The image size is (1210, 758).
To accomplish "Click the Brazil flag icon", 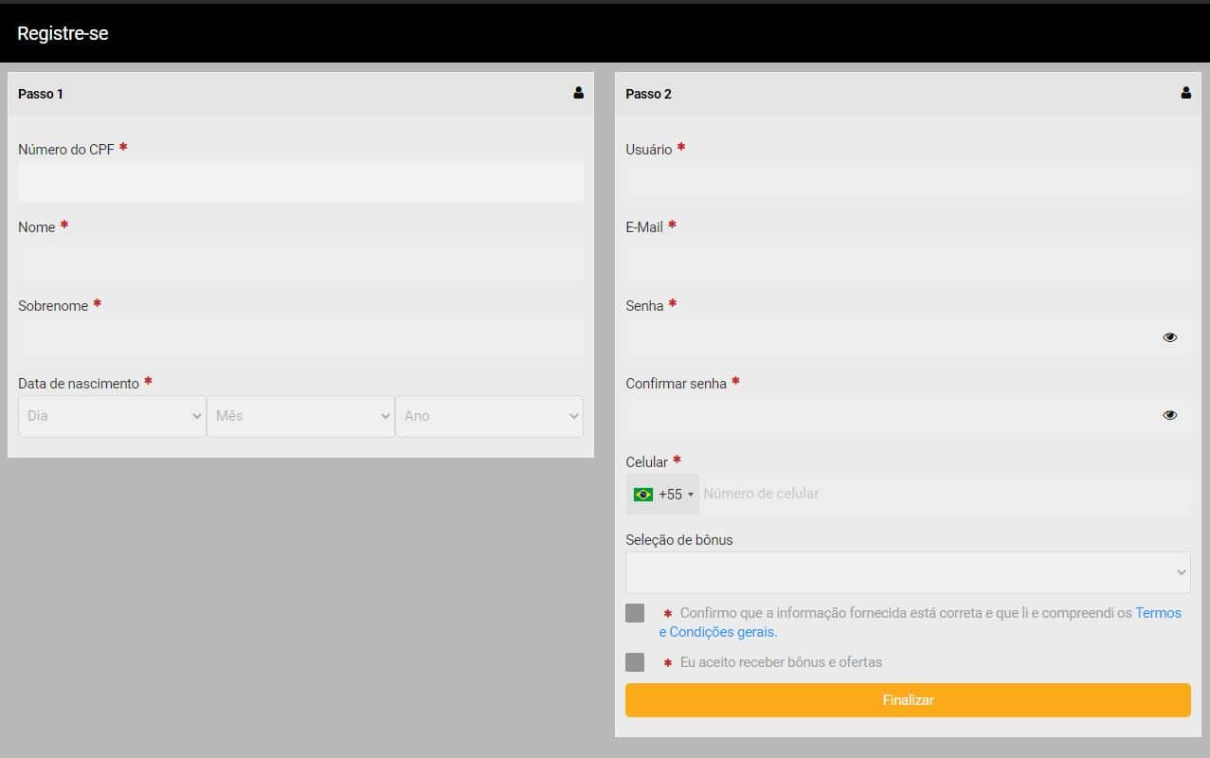I will pos(643,495).
